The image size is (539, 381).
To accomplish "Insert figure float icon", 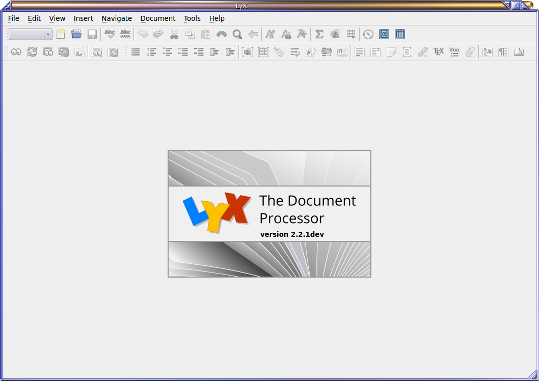I will coord(248,52).
